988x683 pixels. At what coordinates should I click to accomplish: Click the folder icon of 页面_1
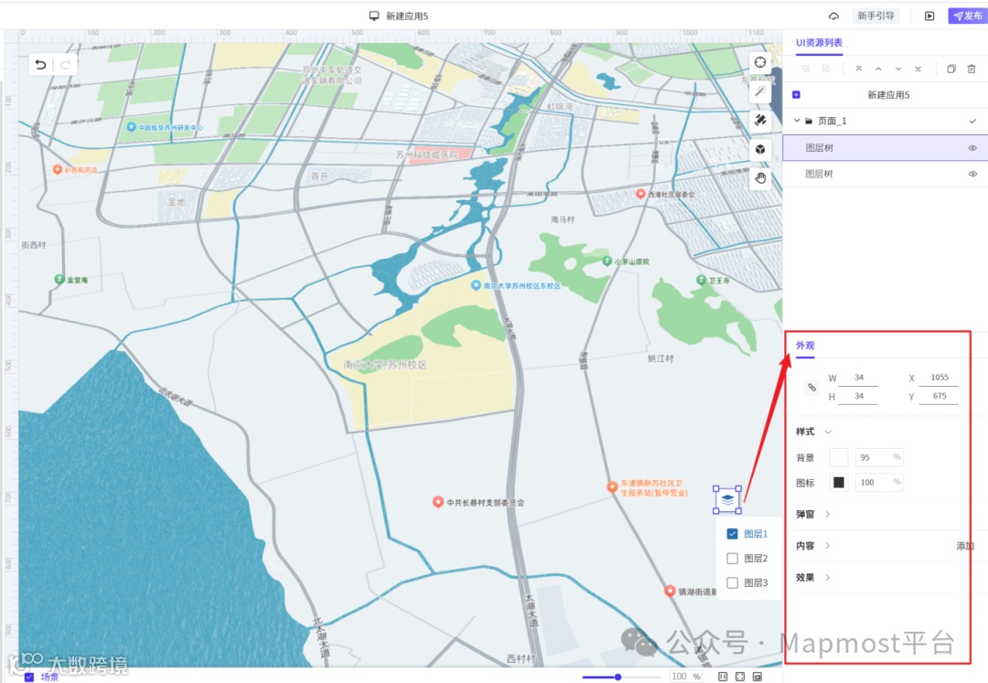809,121
